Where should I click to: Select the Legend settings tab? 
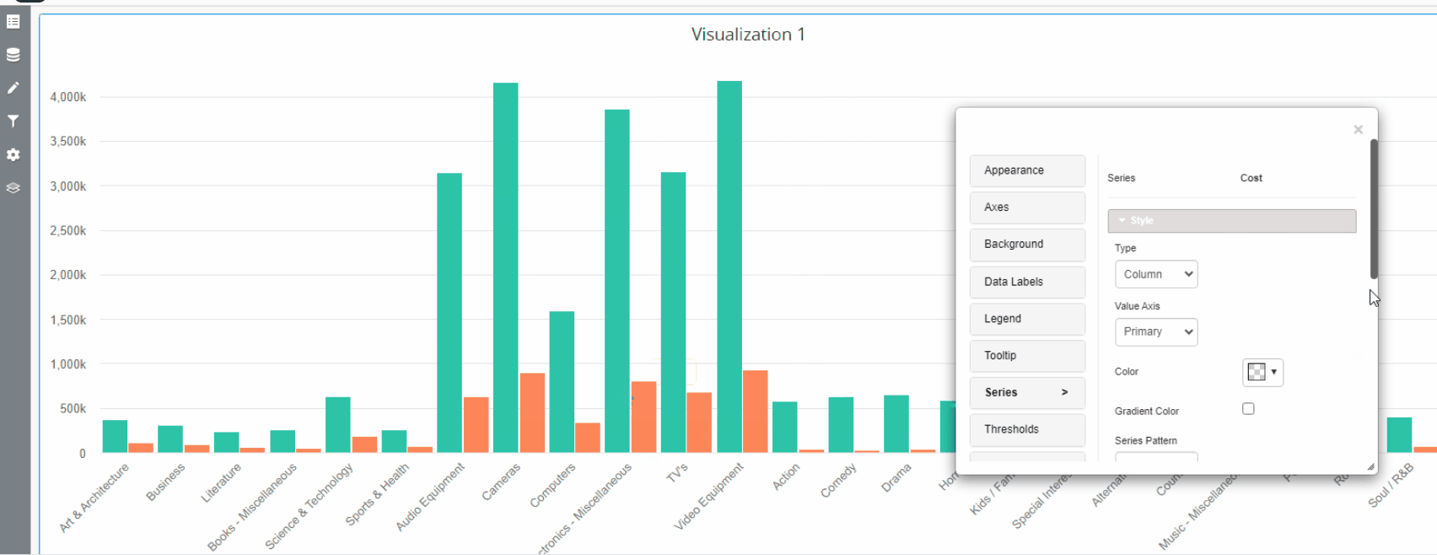click(x=1026, y=319)
